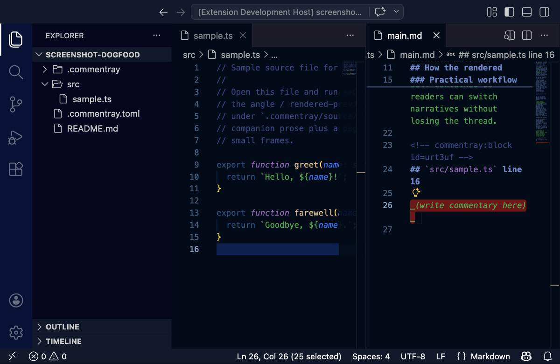Click sticky header '## How the rendered'
Screen dimensions: 560x364
456,68
